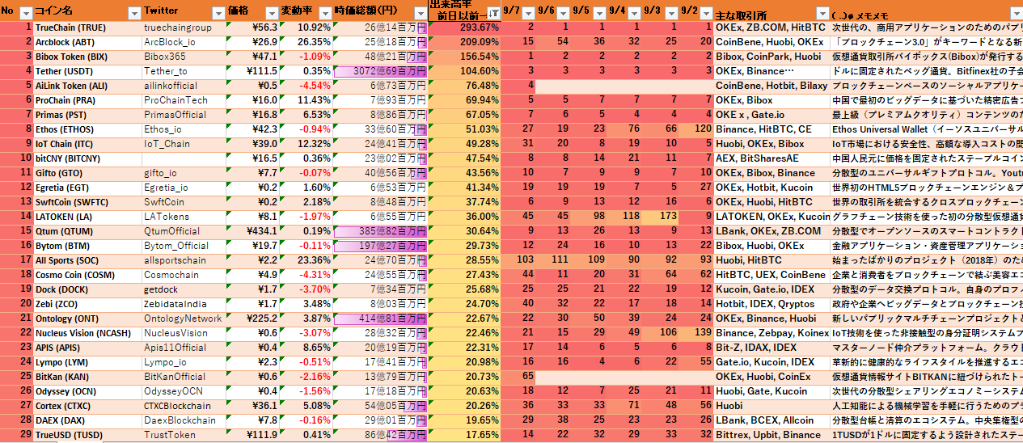Image resolution: width=1023 pixels, height=443 pixels.
Task: Select the Tether market cap data bar cell
Action: tap(380, 71)
